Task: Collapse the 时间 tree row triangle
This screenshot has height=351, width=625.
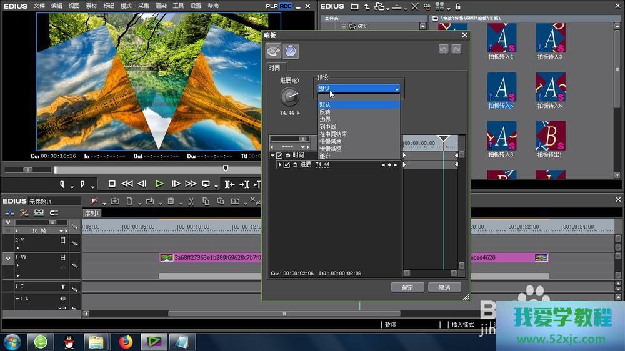Action: click(272, 156)
